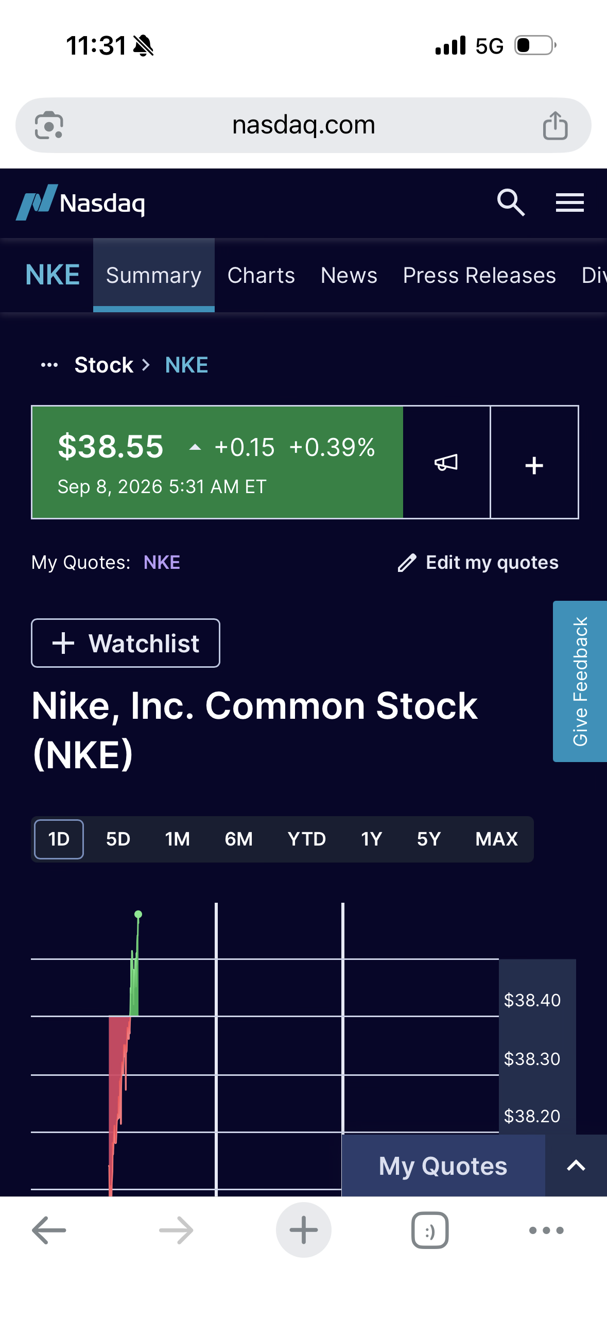Switch to the Press Releases tab
The width and height of the screenshot is (607, 1317).
coord(479,275)
